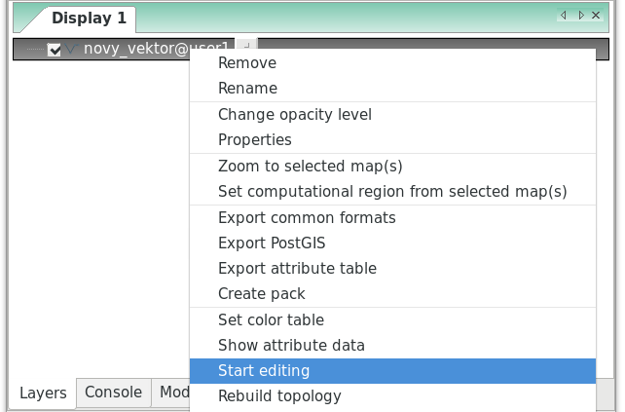The height and width of the screenshot is (412, 625).
Task: Select Show attribute data
Action: pyautogui.click(x=392, y=346)
